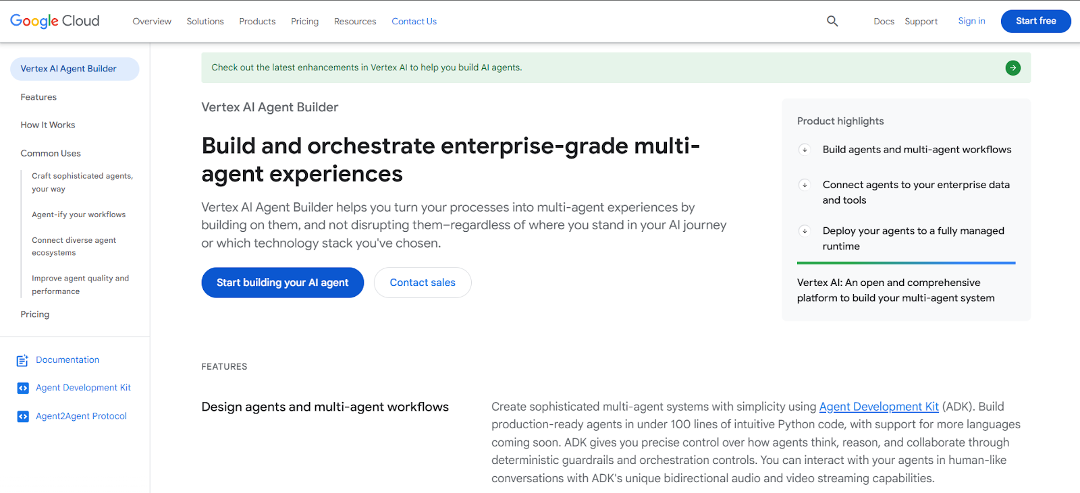Open Agent2Agent Protocol sidebar link
Image resolution: width=1080 pixels, height=493 pixels.
point(81,416)
